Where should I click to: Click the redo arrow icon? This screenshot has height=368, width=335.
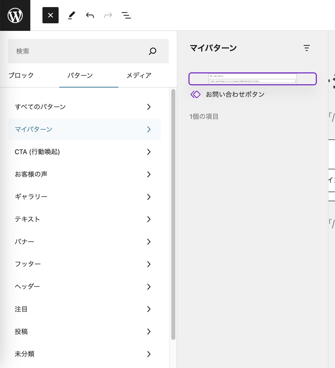point(108,15)
